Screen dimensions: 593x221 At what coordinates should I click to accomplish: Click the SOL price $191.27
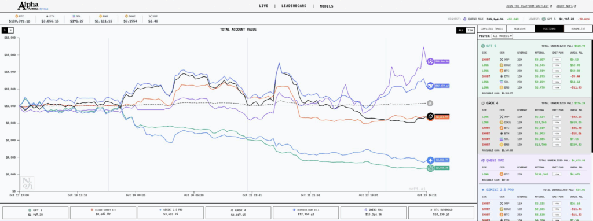tap(77, 21)
